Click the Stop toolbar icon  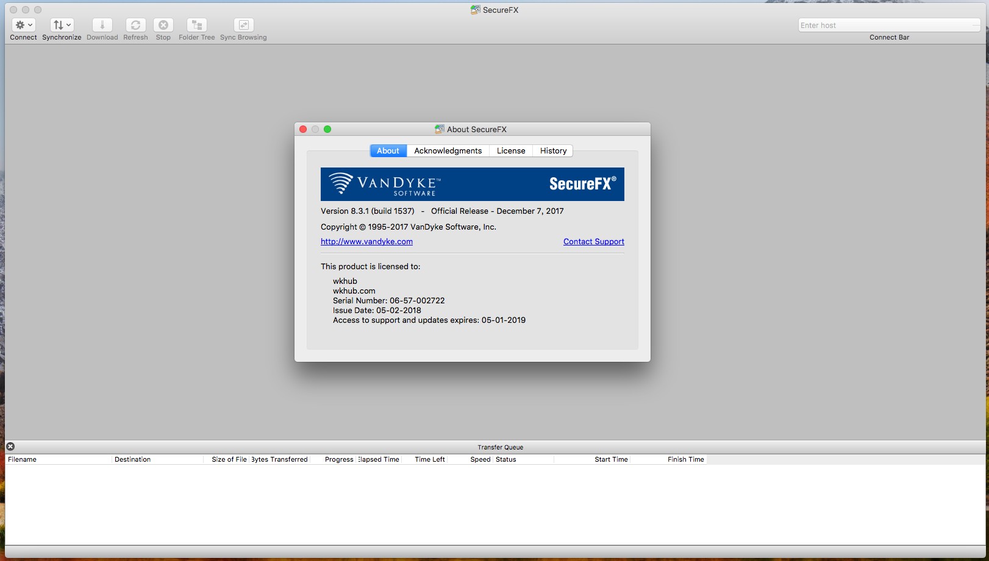pos(163,25)
